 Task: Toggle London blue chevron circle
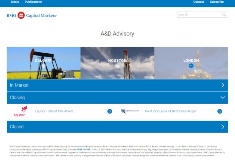click(x=191, y=66)
